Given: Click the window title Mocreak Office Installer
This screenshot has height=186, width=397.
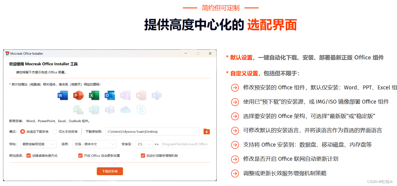Looking at the screenshot, I should coord(27,53).
